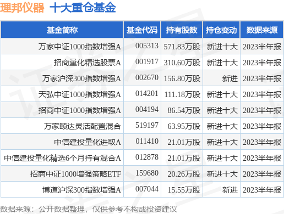
Task: Click holding value 63.95万股
Action: [x=184, y=126]
